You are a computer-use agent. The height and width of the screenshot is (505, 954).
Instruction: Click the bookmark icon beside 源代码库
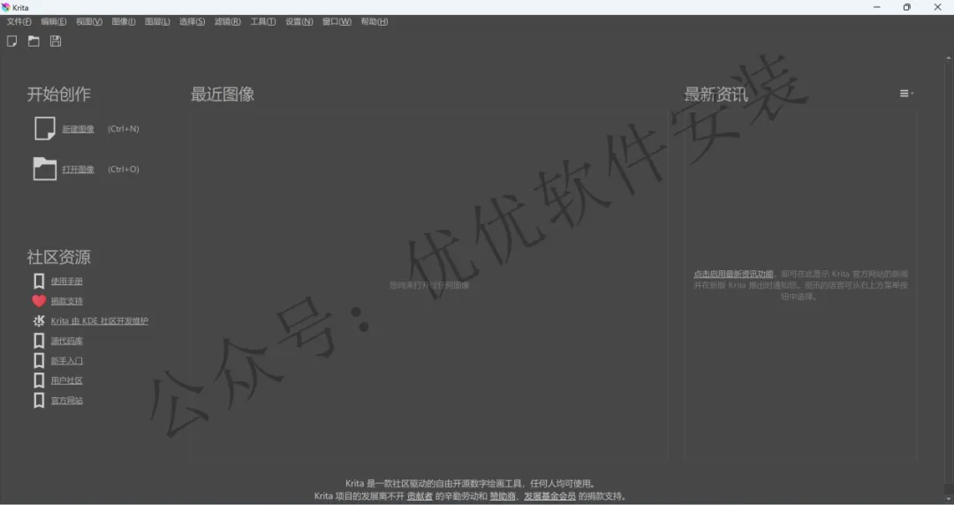click(39, 341)
